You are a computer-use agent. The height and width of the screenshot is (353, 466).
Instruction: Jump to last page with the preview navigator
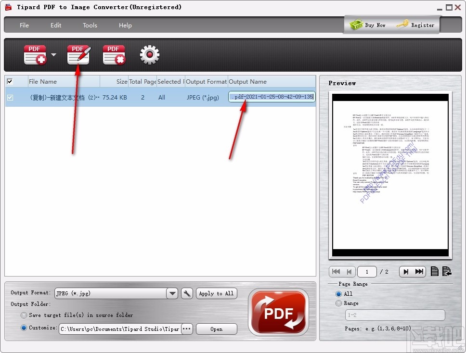click(x=417, y=271)
